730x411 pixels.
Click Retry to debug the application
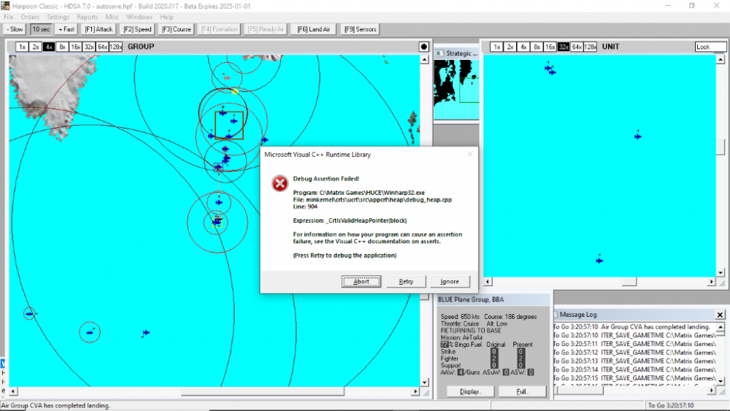[x=405, y=281]
